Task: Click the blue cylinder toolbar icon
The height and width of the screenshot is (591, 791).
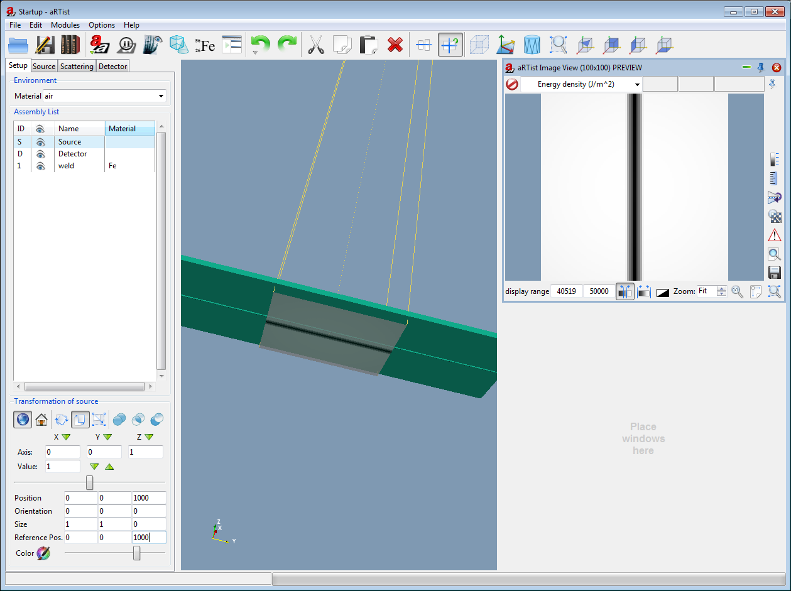Action: point(532,45)
